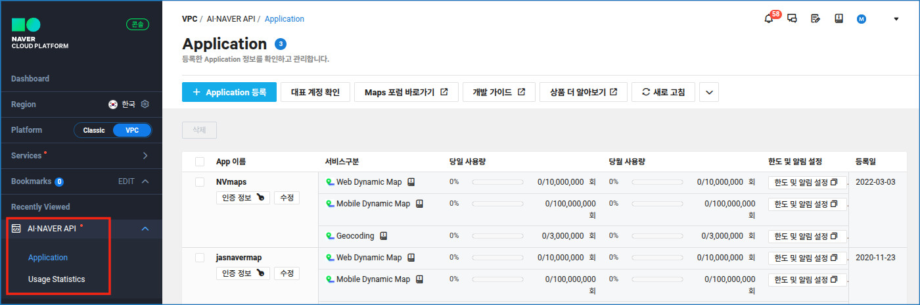Open the more actions dropdown next to 새로 고침

(709, 93)
